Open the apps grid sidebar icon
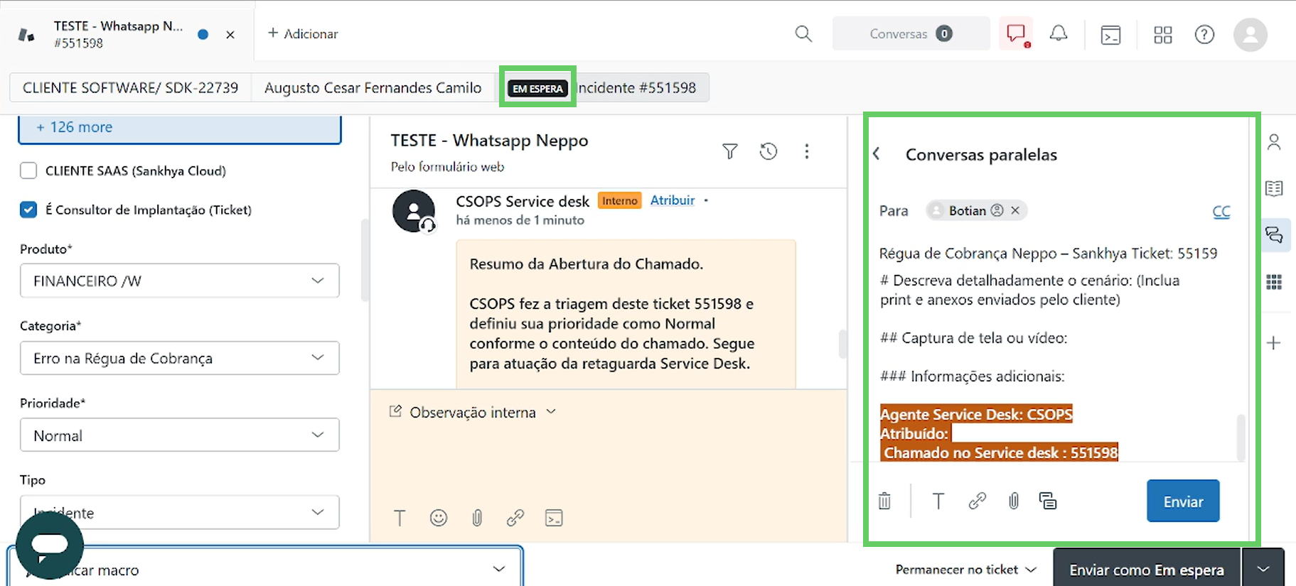Viewport: 1296px width, 586px height. pyautogui.click(x=1274, y=282)
